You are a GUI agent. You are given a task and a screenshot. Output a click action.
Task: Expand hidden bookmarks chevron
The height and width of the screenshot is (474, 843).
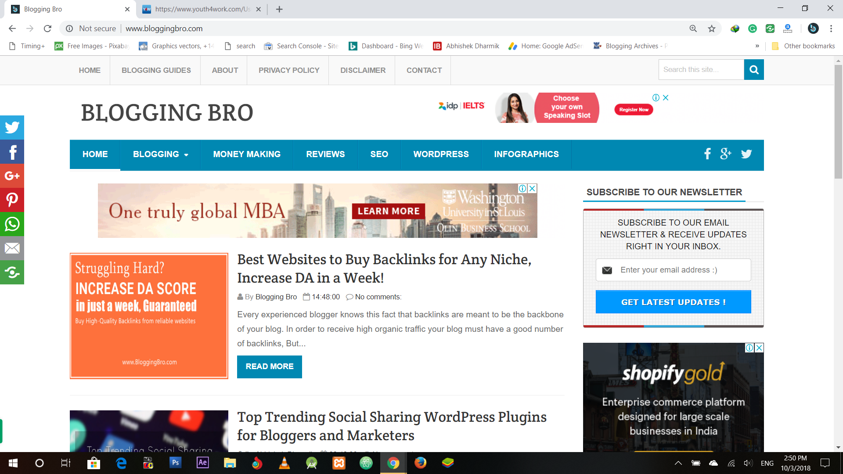757,46
